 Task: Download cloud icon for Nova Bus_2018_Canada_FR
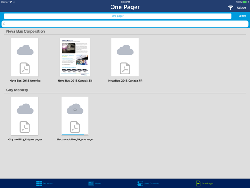[125, 50]
